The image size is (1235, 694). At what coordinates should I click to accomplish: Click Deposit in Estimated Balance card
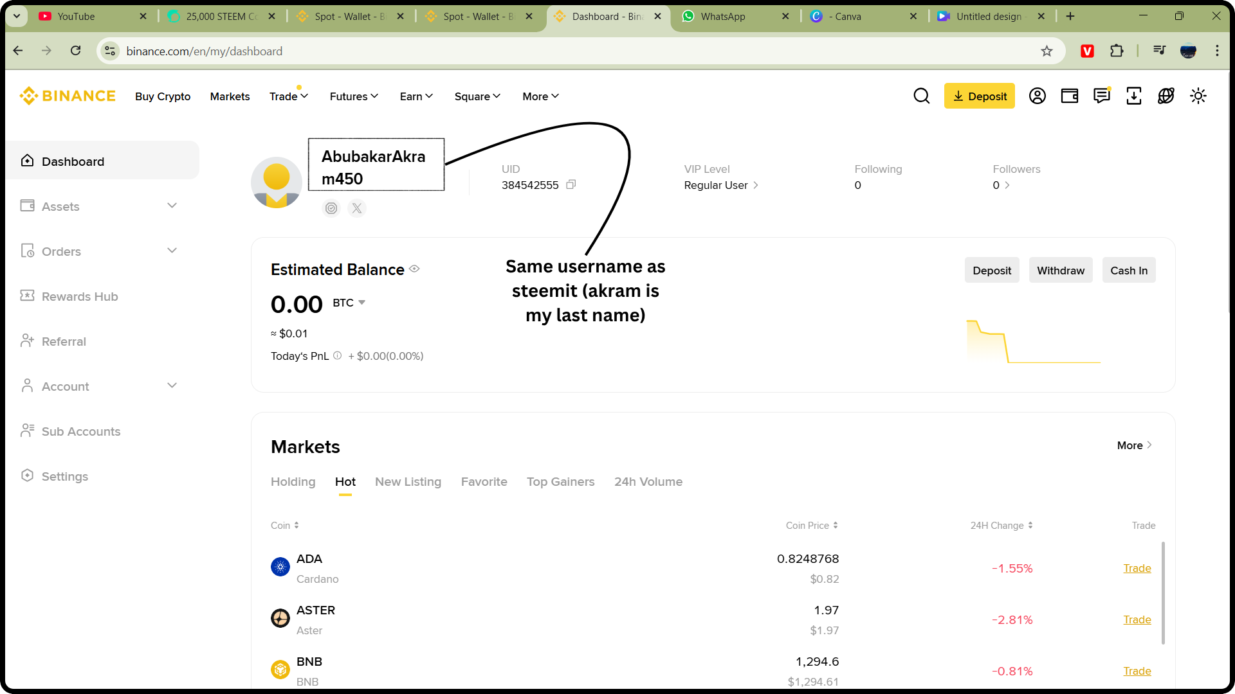[x=991, y=271]
